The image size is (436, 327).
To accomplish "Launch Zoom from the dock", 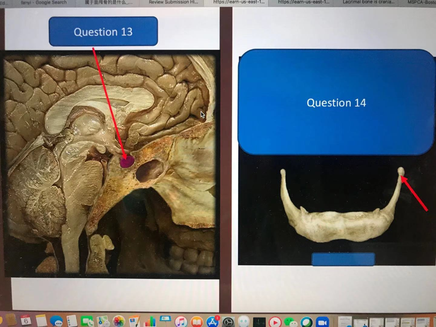I will click(322, 322).
